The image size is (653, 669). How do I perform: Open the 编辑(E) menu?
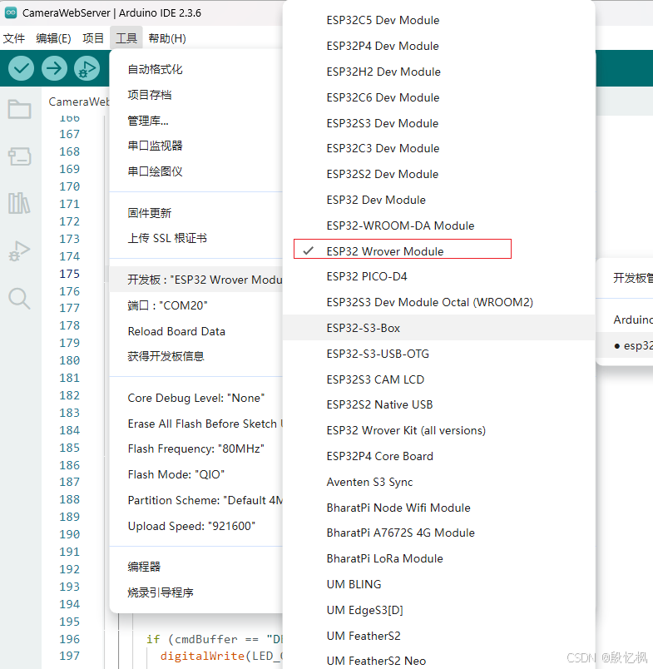53,38
